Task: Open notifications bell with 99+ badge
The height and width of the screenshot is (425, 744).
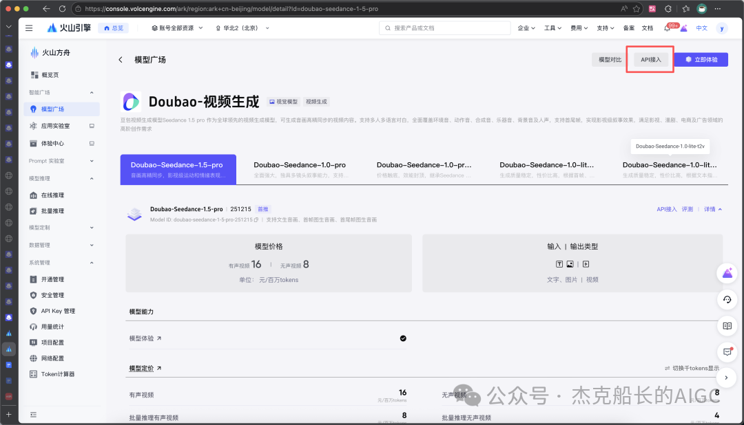Action: coord(667,28)
